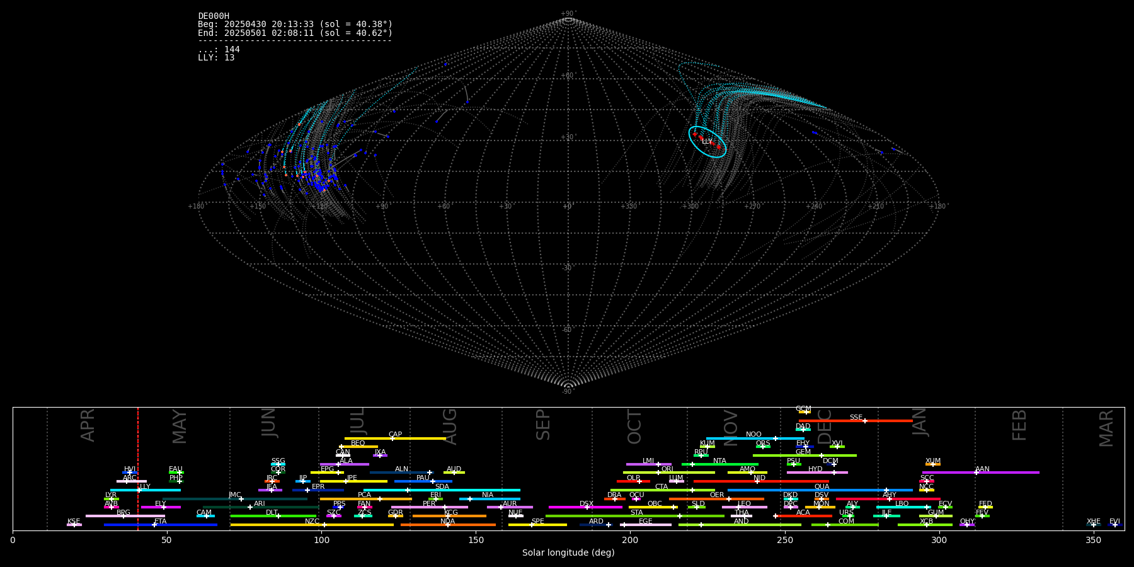The width and height of the screenshot is (1134, 567).
Task: Click the GCM shower label at top
Action: tap(803, 409)
